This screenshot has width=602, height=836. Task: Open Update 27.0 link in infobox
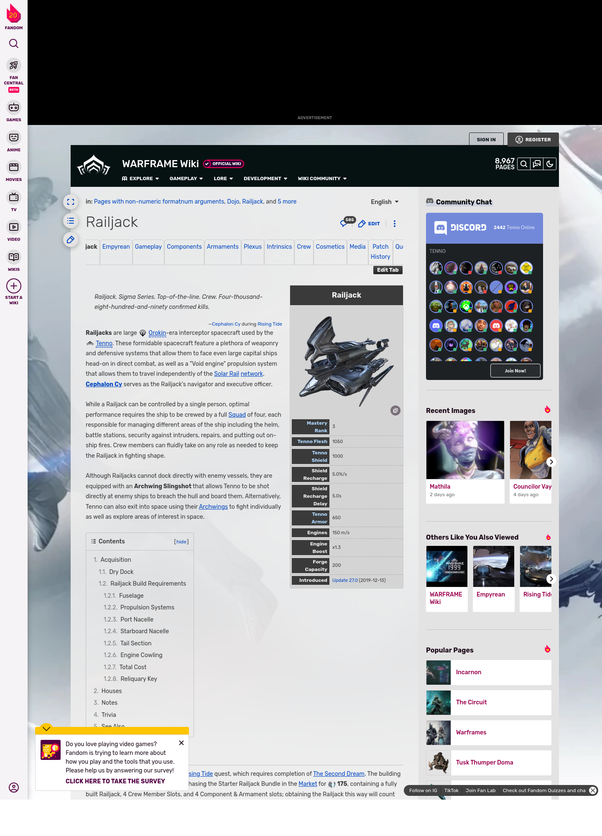[x=345, y=580]
